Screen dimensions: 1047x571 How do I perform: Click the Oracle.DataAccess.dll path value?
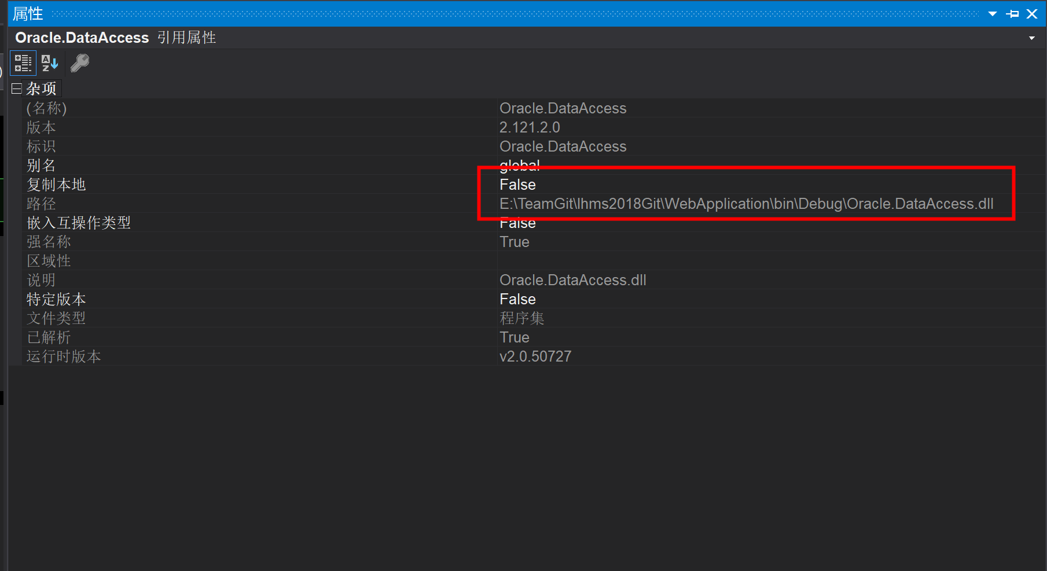pyautogui.click(x=746, y=204)
